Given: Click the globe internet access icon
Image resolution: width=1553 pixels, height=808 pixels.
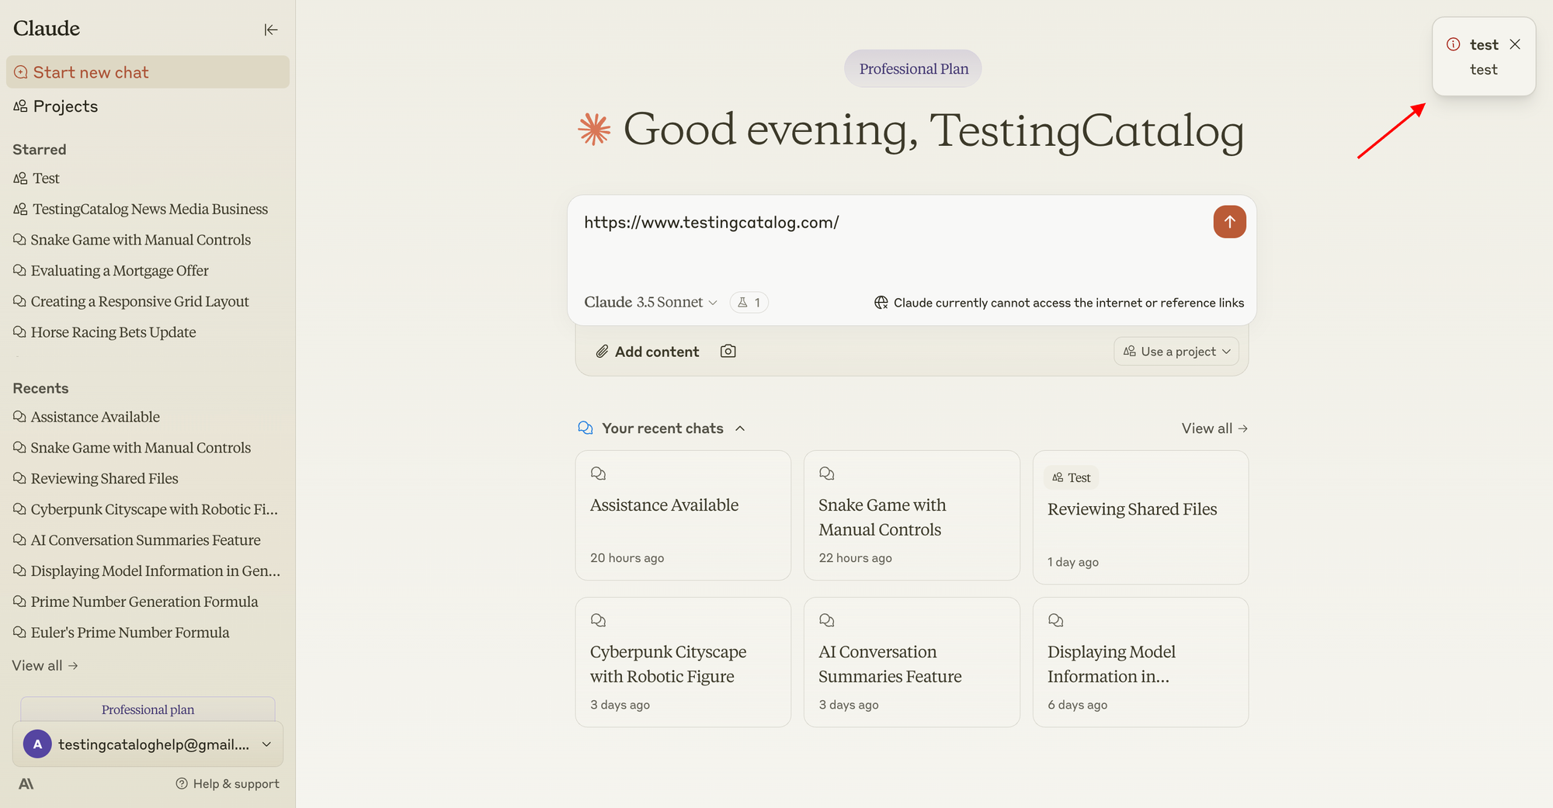Looking at the screenshot, I should coord(881,303).
